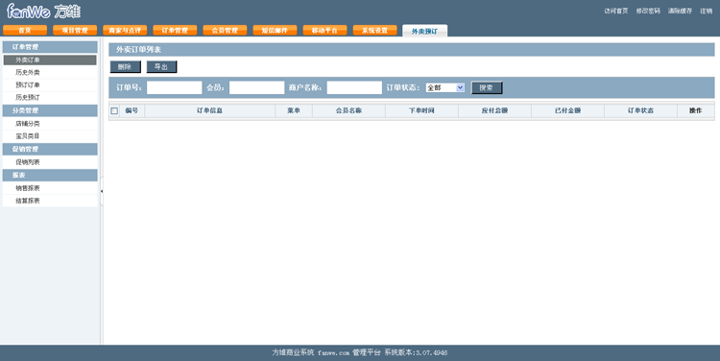
Task: Click the 分类管理 sidebar section header
Action: (x=50, y=110)
